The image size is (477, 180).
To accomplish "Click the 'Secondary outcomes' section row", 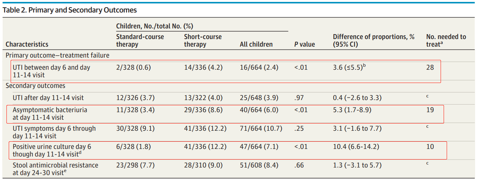I will pyautogui.click(x=30, y=86).
